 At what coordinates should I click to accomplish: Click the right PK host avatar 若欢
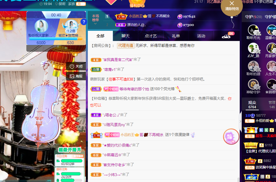pos(71,26)
